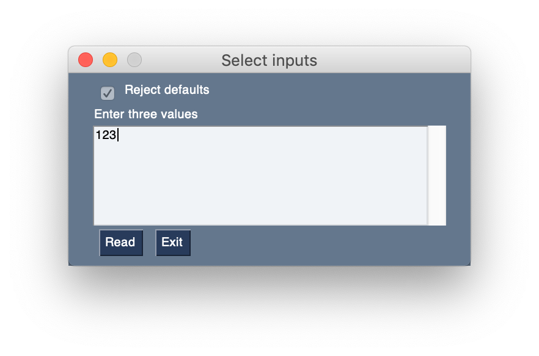Click Exit to close the dialog
This screenshot has width=539, height=356.
pos(173,242)
